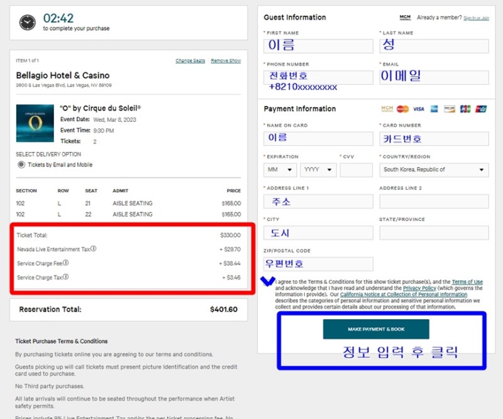
Task: Click the Card Number field
Action: [x=434, y=138]
